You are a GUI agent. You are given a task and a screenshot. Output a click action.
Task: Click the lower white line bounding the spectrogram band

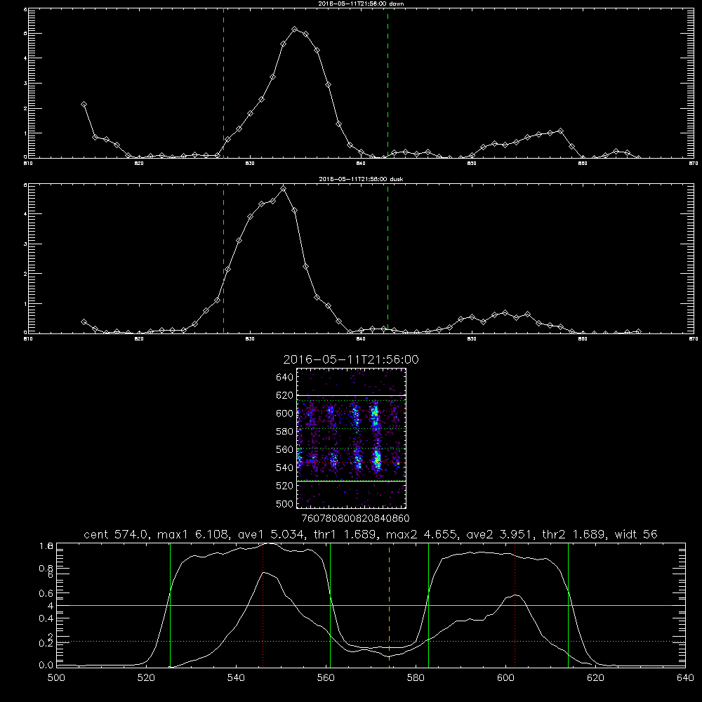(352, 482)
